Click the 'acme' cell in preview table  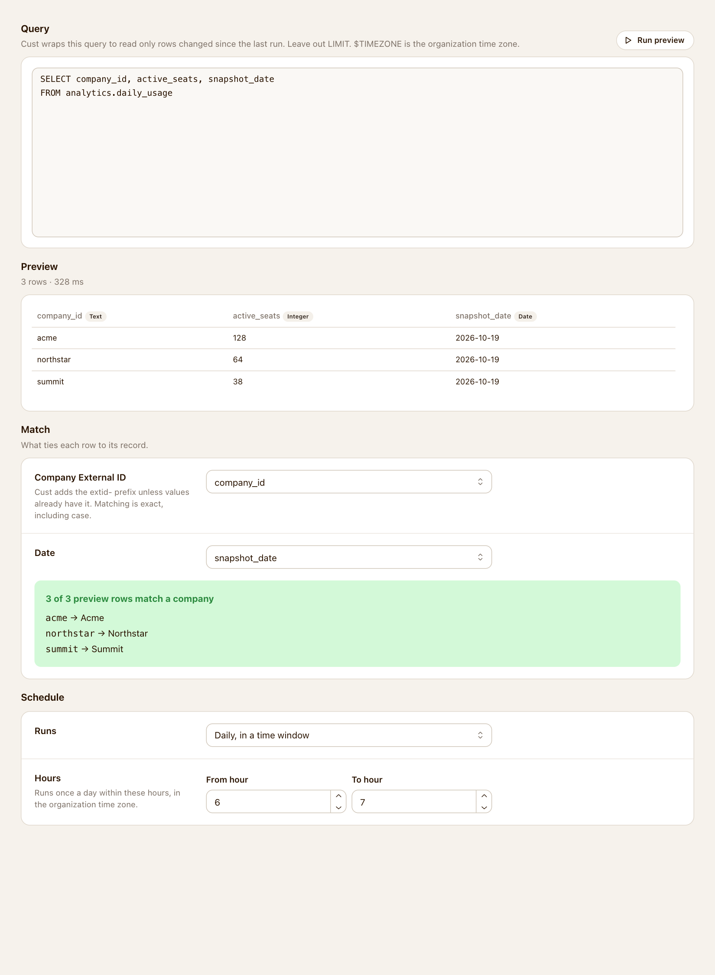pos(47,338)
